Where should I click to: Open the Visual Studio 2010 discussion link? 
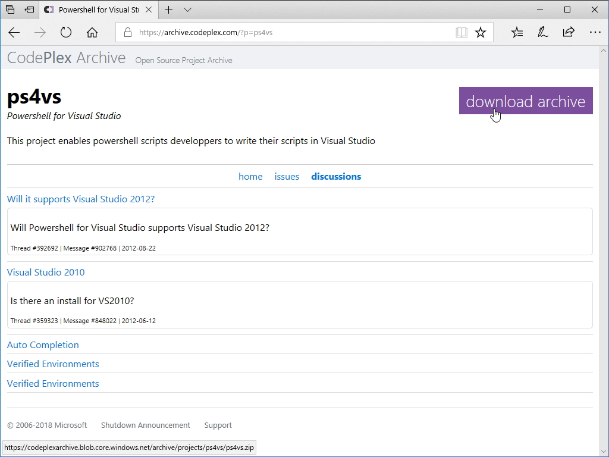(x=46, y=273)
